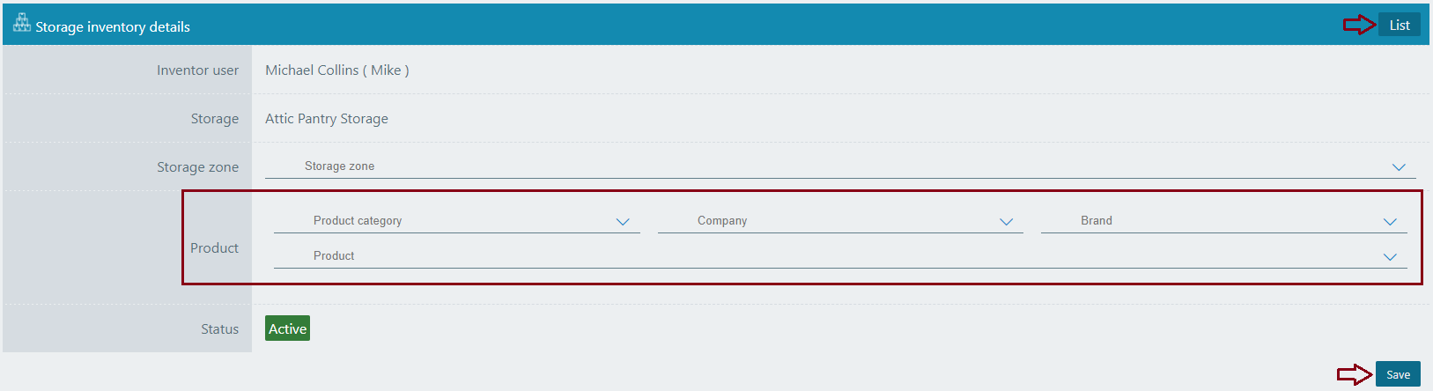Click the Product field chevron arrow

pyautogui.click(x=1390, y=257)
